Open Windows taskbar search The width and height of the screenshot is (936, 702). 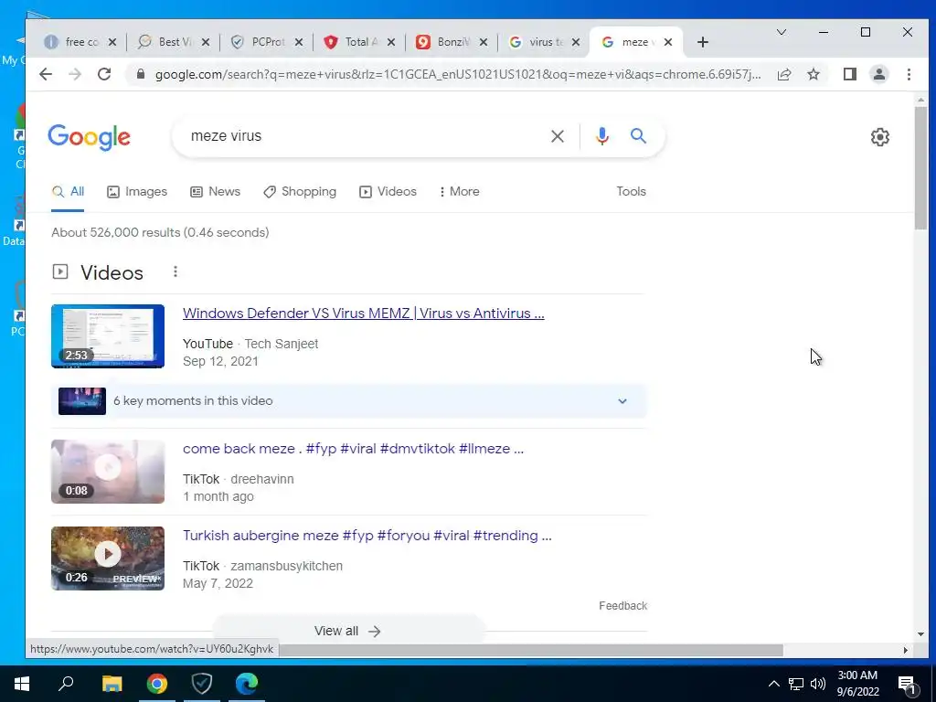click(x=66, y=684)
